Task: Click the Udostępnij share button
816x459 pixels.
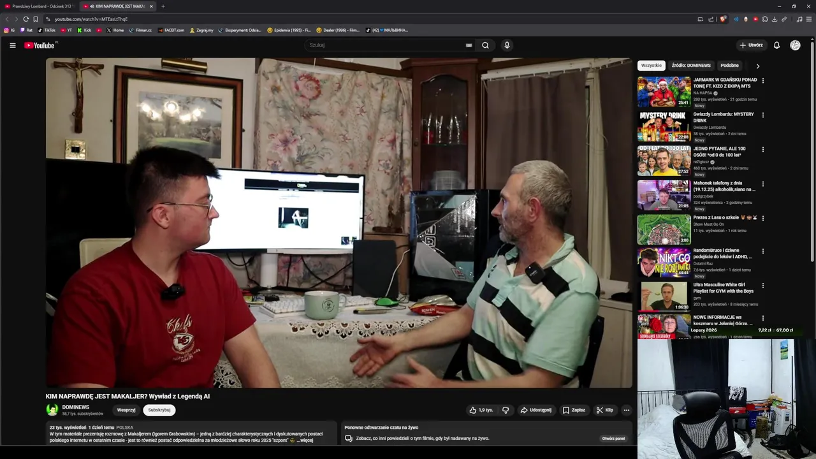Action: 535,410
